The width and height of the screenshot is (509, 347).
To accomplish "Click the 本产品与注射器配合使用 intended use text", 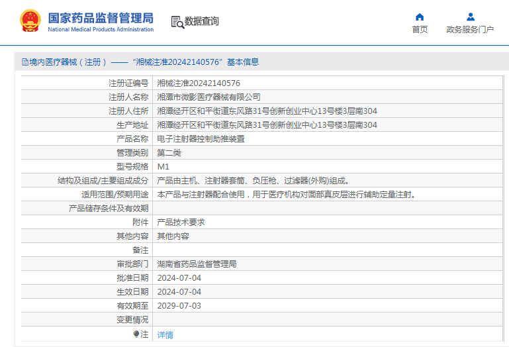I will click(x=287, y=195).
